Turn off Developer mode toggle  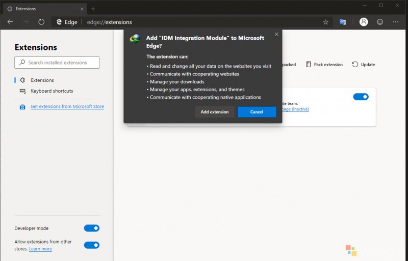[92, 228]
